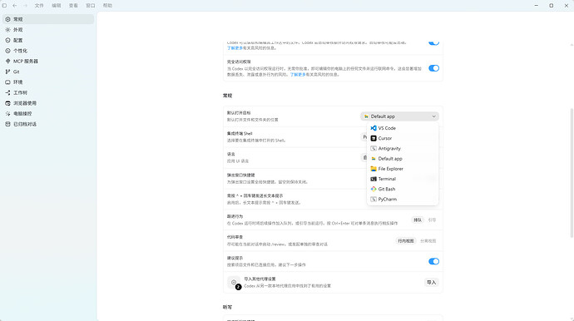The width and height of the screenshot is (574, 321).
Task: Go forward with the right arrow
Action: (25, 6)
